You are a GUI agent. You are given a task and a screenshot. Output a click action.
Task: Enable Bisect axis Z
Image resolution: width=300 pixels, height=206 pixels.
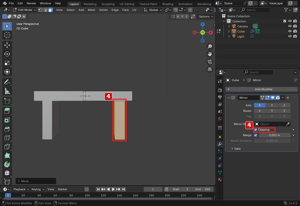point(284,111)
